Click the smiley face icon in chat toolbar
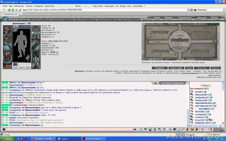 (170, 129)
